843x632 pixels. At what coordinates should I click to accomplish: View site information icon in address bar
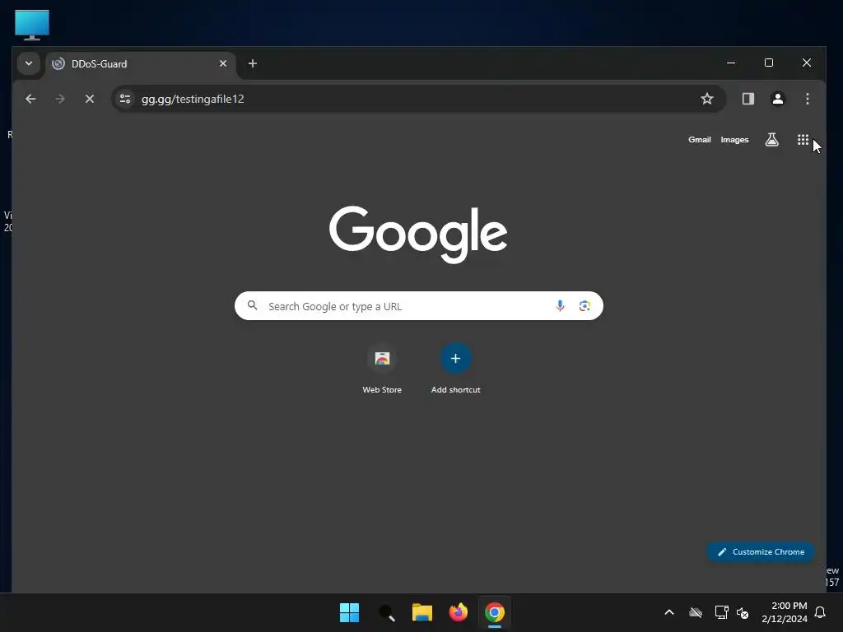(x=125, y=99)
